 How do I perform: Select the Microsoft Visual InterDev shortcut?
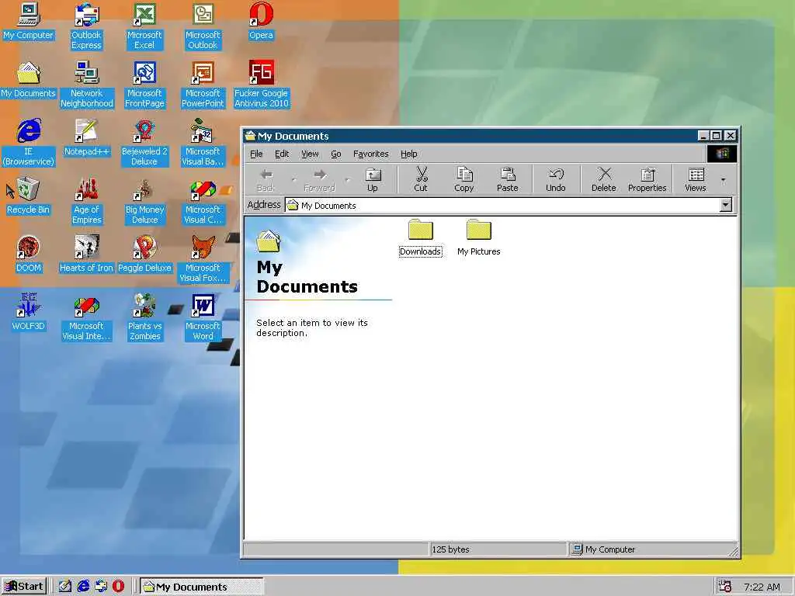point(86,317)
